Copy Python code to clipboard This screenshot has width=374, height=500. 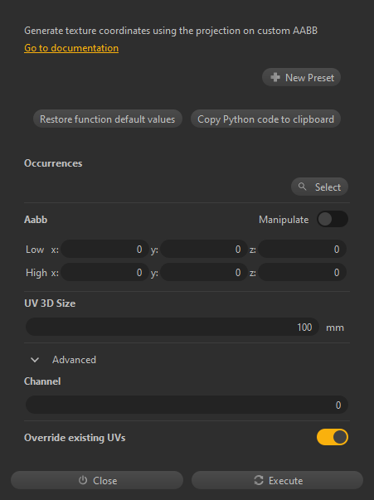[x=265, y=119]
